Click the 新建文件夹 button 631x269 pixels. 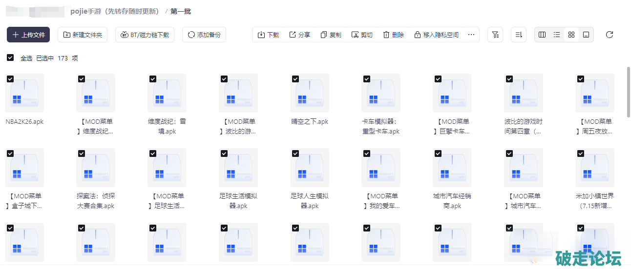click(x=83, y=35)
